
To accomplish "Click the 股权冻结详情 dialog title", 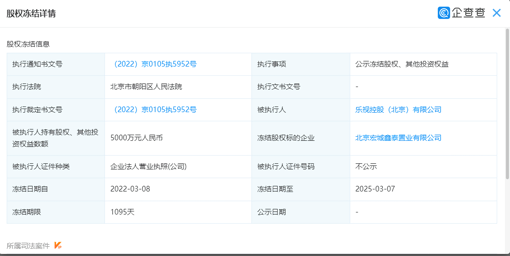I will pyautogui.click(x=31, y=13).
